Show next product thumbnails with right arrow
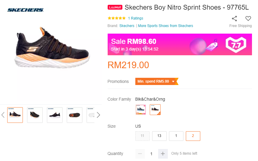This screenshot has height=161, width=258. [98, 115]
